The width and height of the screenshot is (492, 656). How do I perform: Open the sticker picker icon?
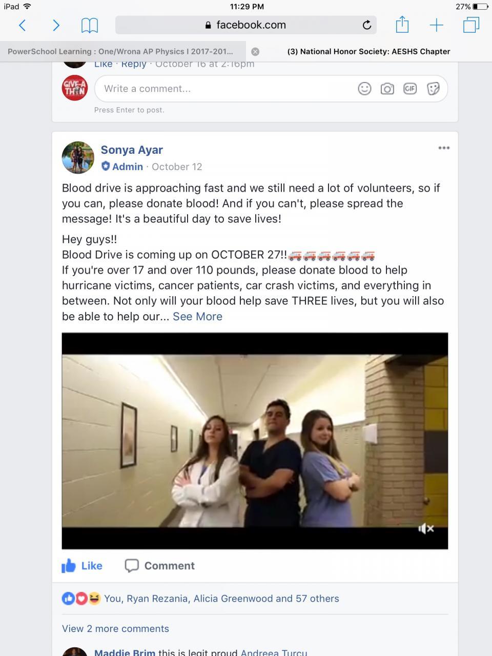click(x=433, y=89)
